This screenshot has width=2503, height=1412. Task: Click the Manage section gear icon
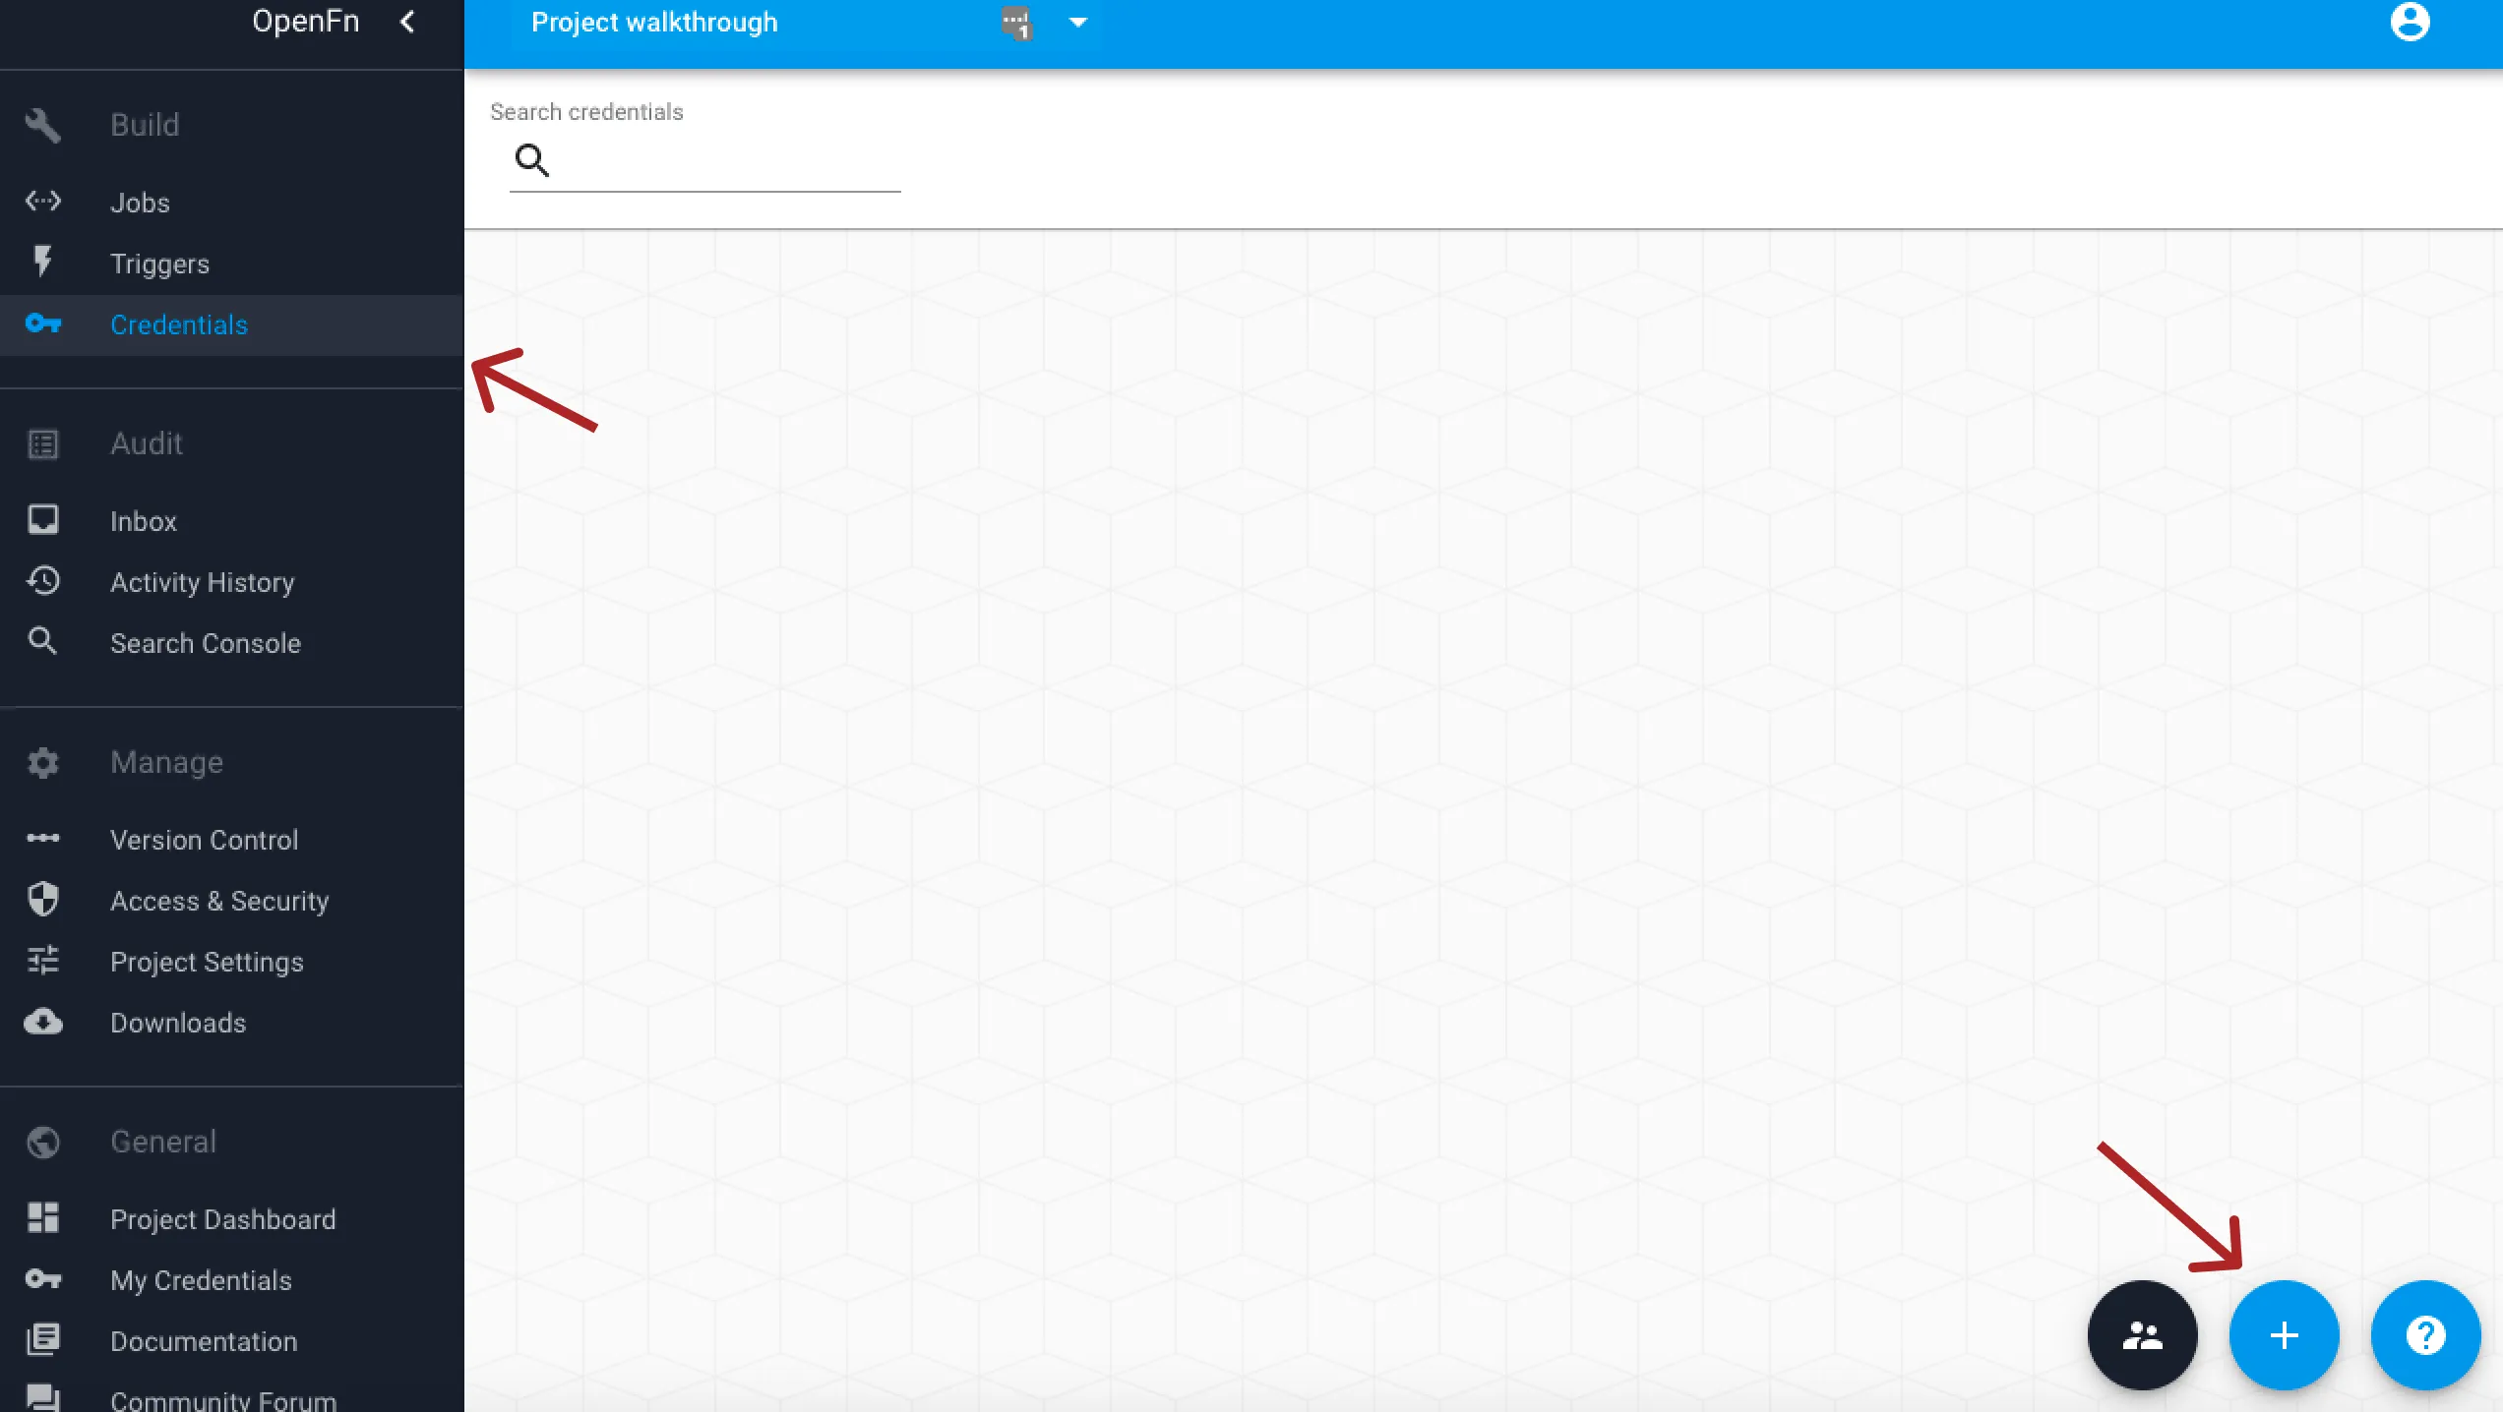tap(42, 763)
